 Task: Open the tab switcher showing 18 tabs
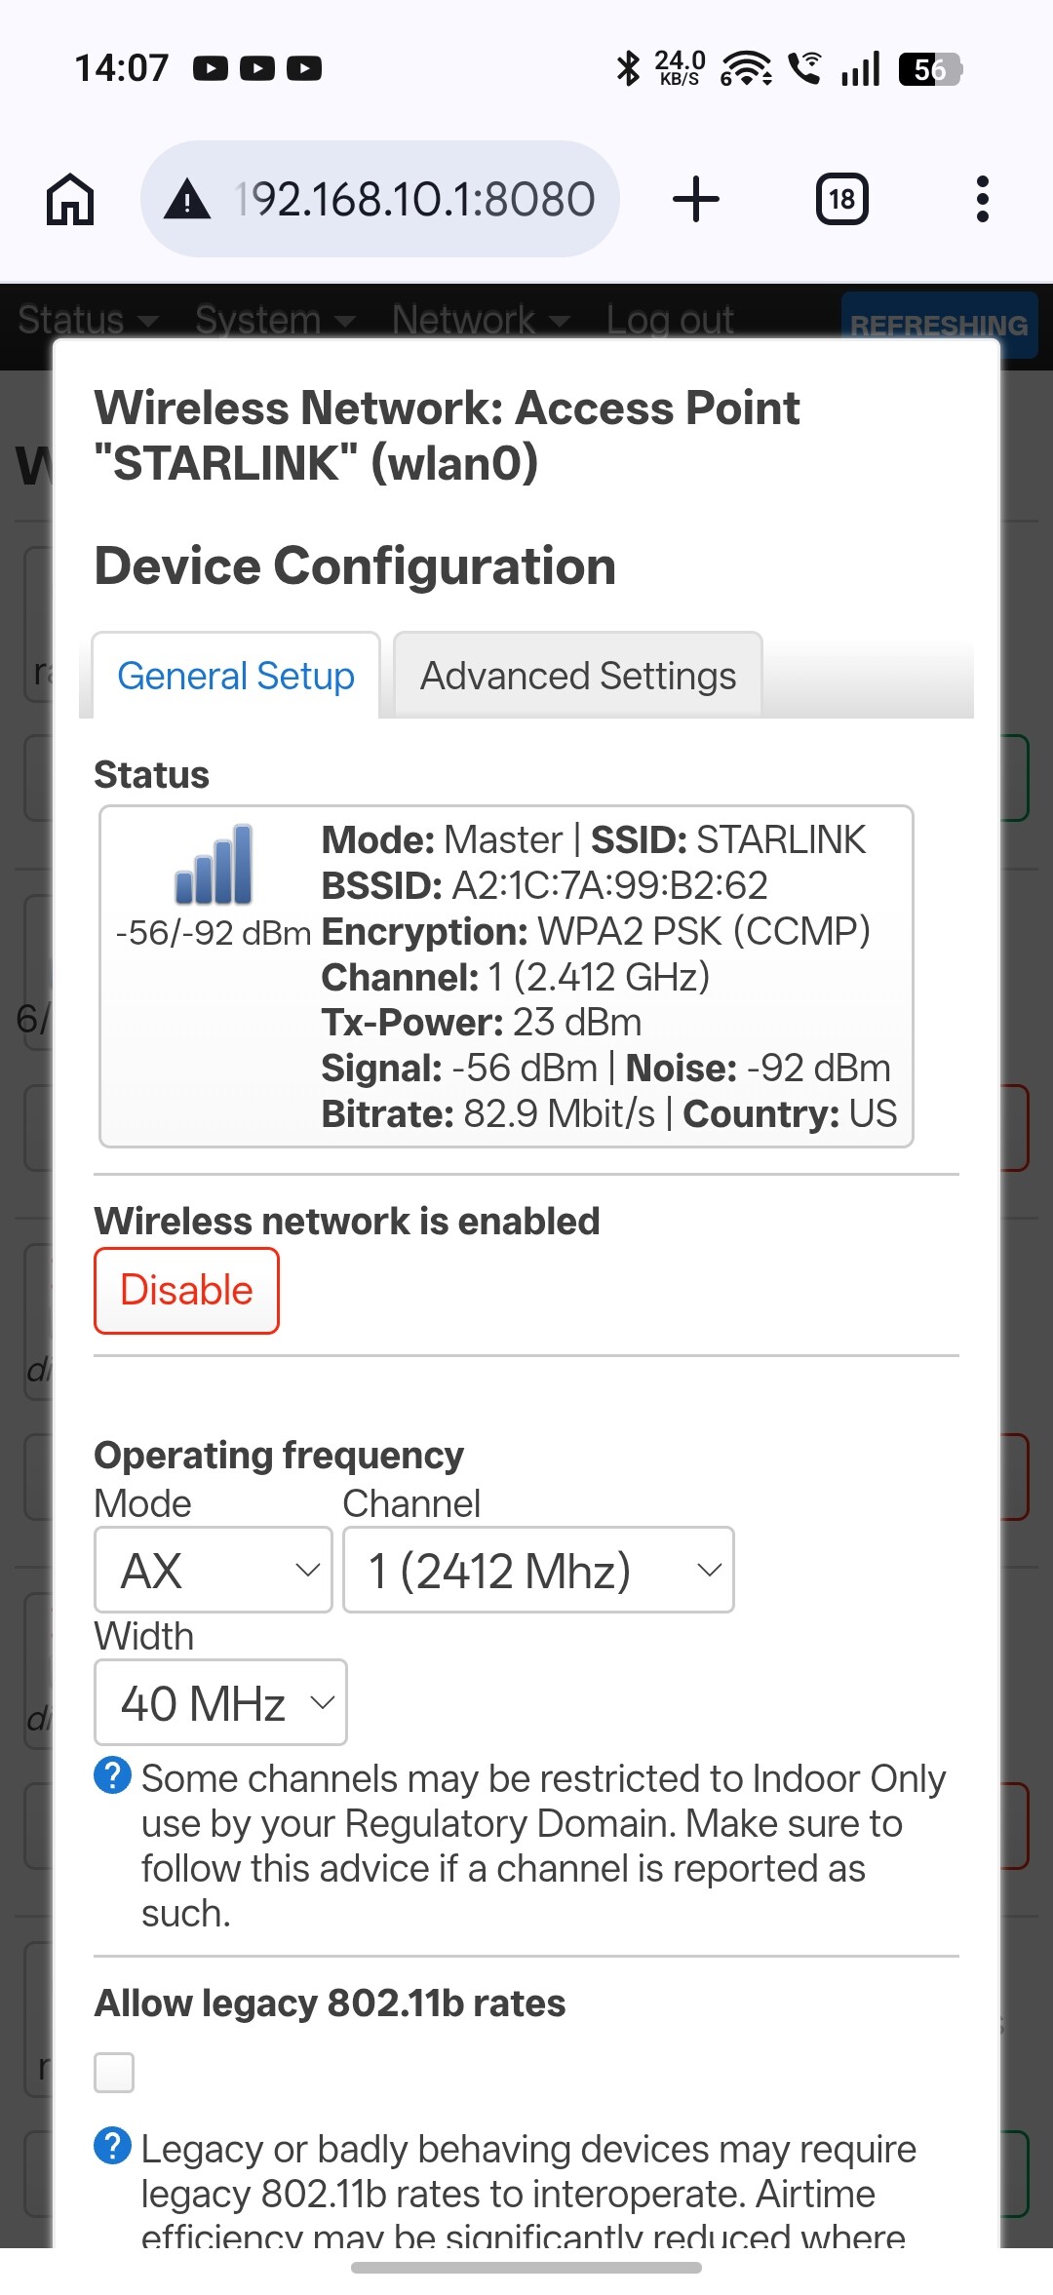841,199
